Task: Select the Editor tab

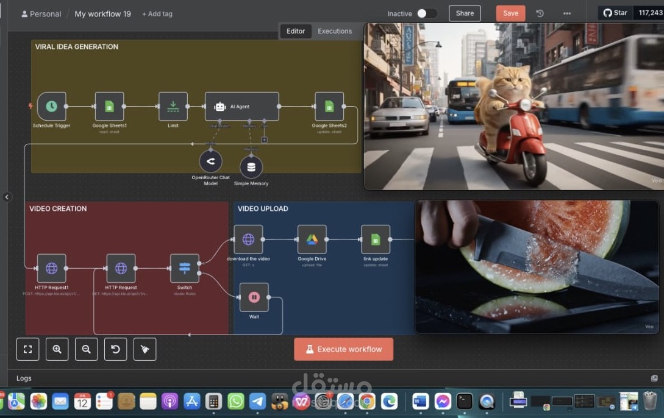Action: pyautogui.click(x=296, y=31)
